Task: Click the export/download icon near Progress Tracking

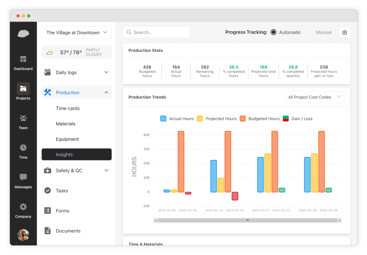Action: coord(344,32)
